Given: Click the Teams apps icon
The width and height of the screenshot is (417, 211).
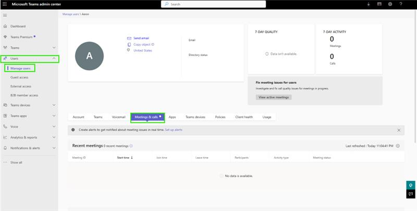Looking at the screenshot, I should (x=5, y=116).
